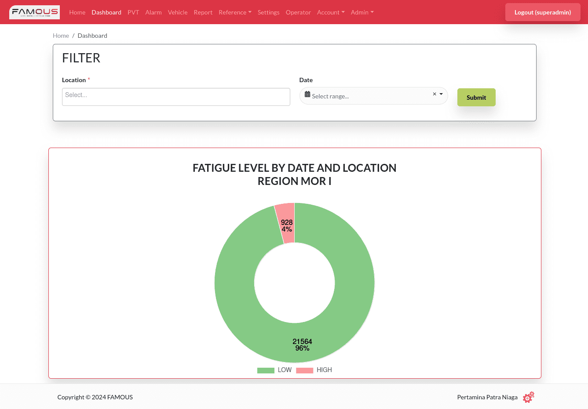Open the Alarm page from navbar
This screenshot has width=588, height=409.
153,12
